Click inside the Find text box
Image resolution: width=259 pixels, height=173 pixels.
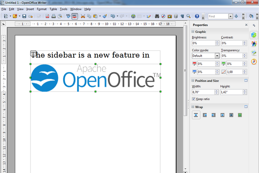coord(218,16)
